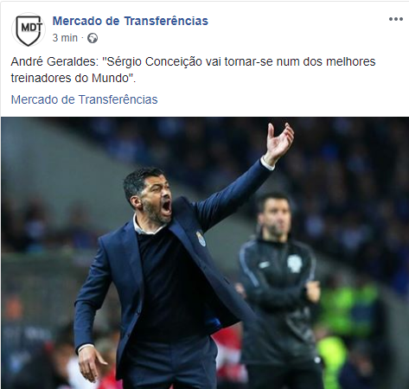This screenshot has width=409, height=389.
Task: Open the blue Mercado de Transferências link below the text
Action: (84, 99)
